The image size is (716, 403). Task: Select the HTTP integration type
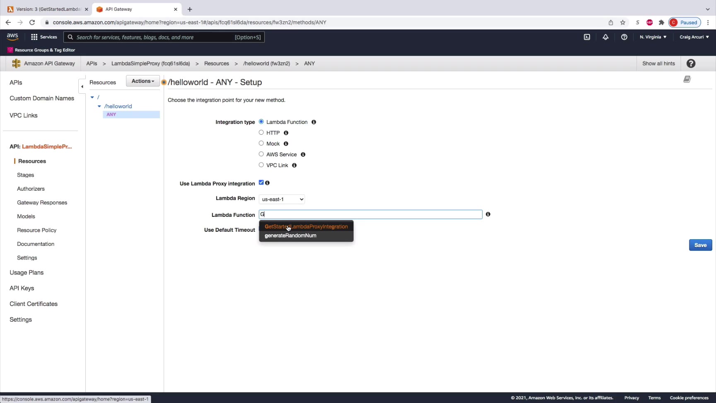click(261, 132)
